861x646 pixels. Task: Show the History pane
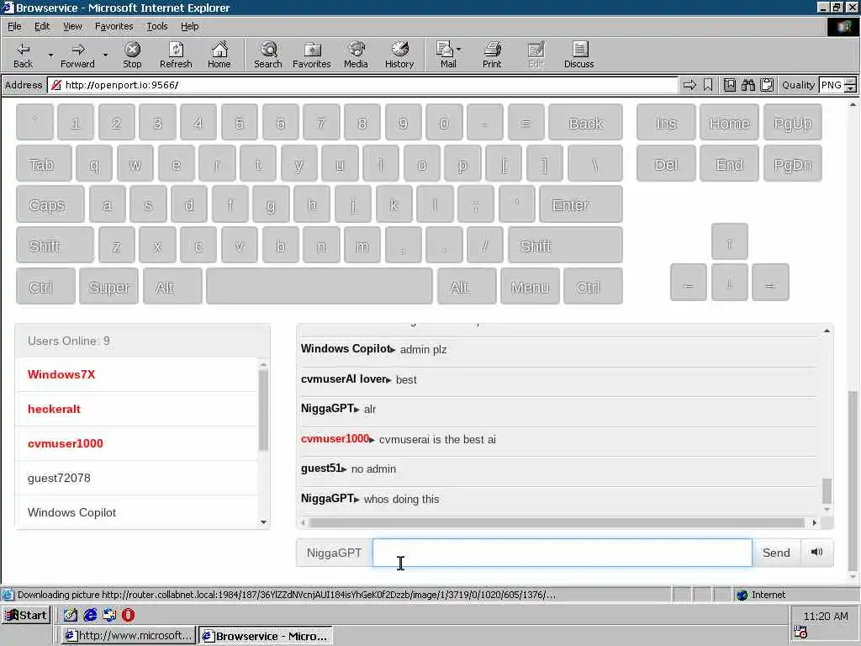pyautogui.click(x=399, y=55)
